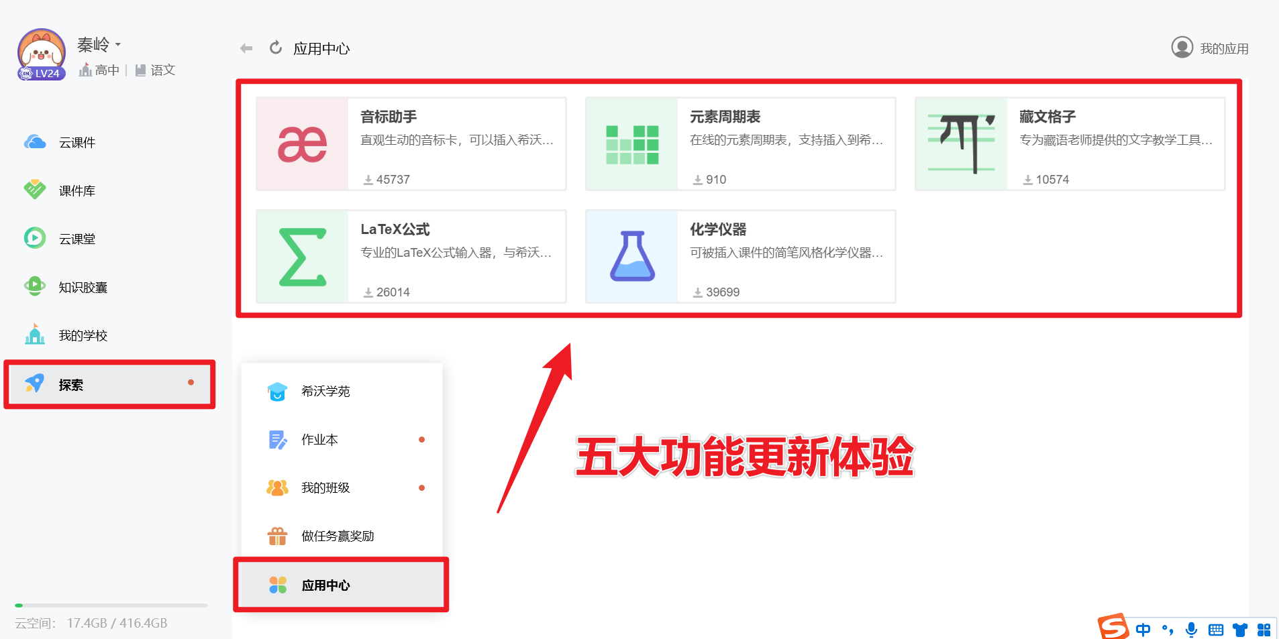Open 我的应用 link text
Image resolution: width=1279 pixels, height=639 pixels.
(1224, 48)
